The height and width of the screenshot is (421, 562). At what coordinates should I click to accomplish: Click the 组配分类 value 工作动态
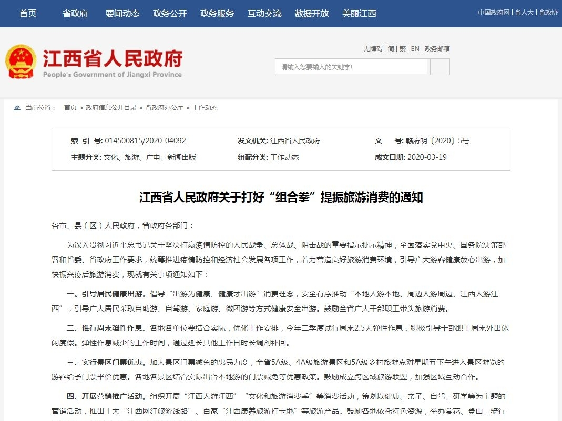tap(284, 157)
